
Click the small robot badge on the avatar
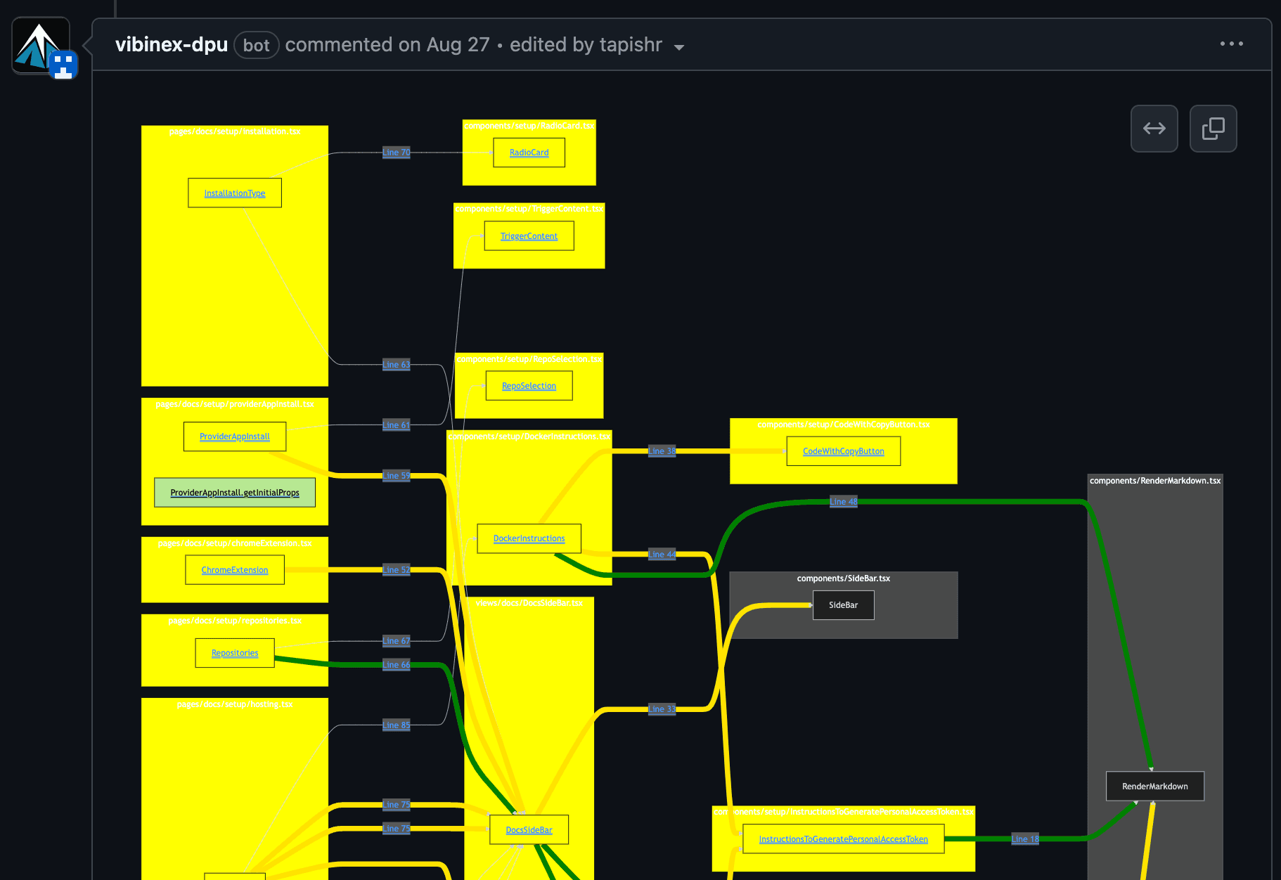(x=63, y=65)
